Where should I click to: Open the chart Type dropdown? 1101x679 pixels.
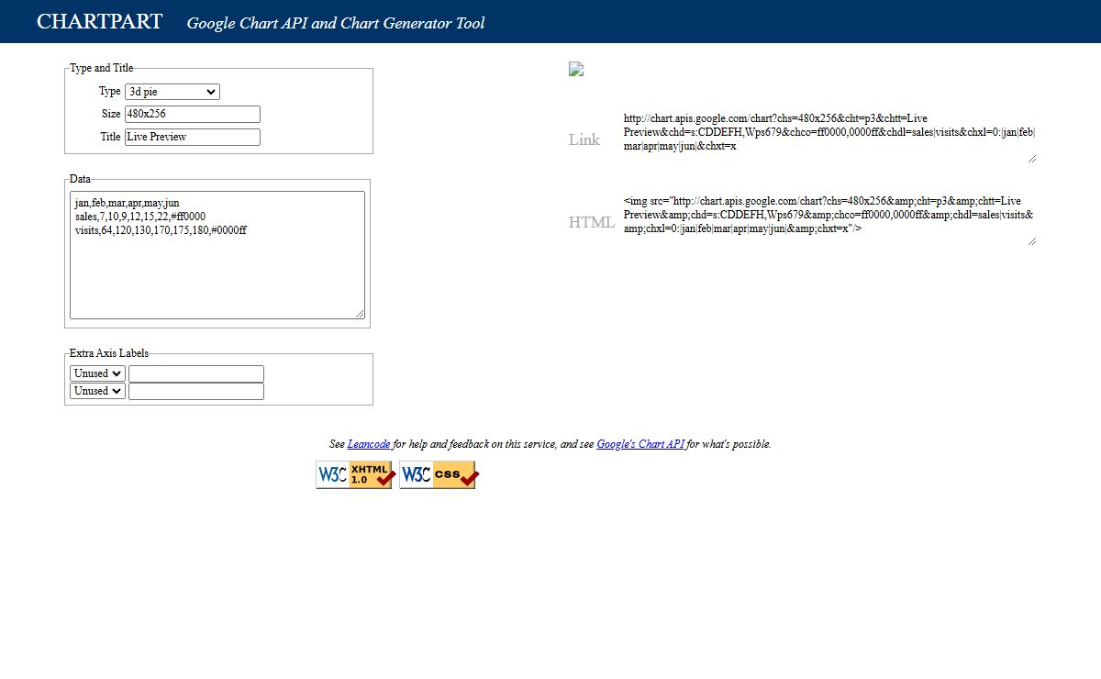[172, 92]
